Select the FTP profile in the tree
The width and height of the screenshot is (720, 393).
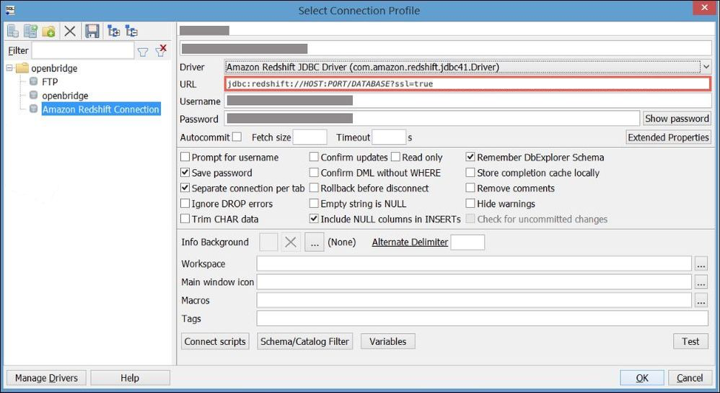point(50,82)
